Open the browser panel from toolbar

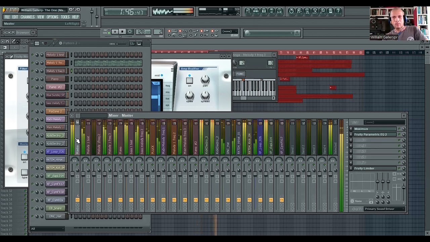coord(271,11)
